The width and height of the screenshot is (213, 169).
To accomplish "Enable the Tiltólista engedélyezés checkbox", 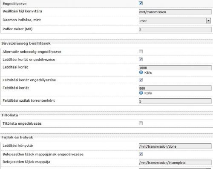I will pos(141,123).
